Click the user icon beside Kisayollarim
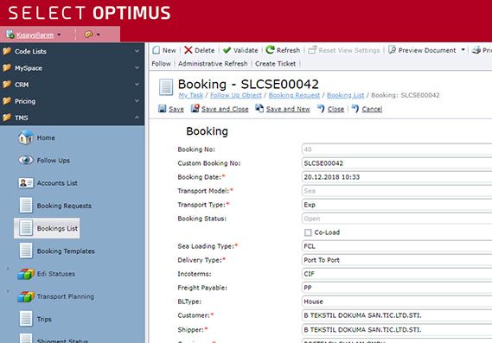492x343 pixels. [10, 35]
